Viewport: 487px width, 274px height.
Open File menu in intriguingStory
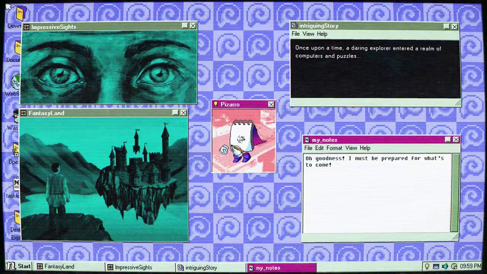(x=295, y=34)
